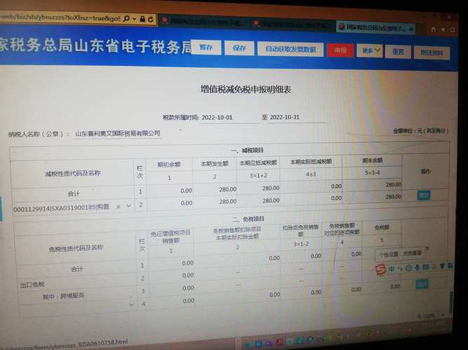Select the active 国家税务总局山东省电子 tab
This screenshot has height=350, width=468.
tap(375, 28)
